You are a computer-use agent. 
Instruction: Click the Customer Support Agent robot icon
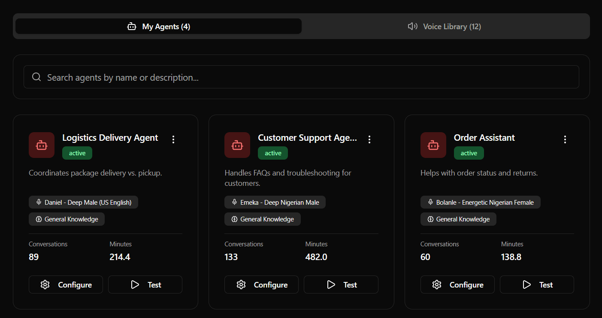pyautogui.click(x=237, y=145)
